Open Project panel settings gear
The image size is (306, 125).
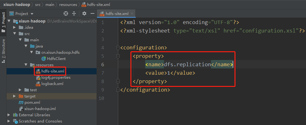point(84,13)
